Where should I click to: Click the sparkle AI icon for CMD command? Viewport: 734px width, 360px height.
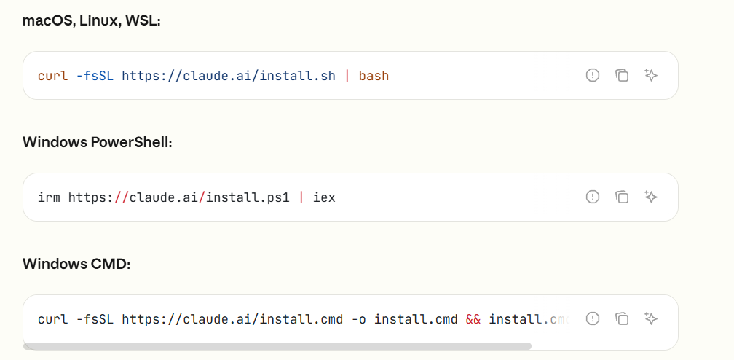pyautogui.click(x=651, y=318)
